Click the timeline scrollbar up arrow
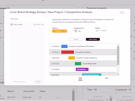The width and height of the screenshot is (135, 101). click(118, 45)
